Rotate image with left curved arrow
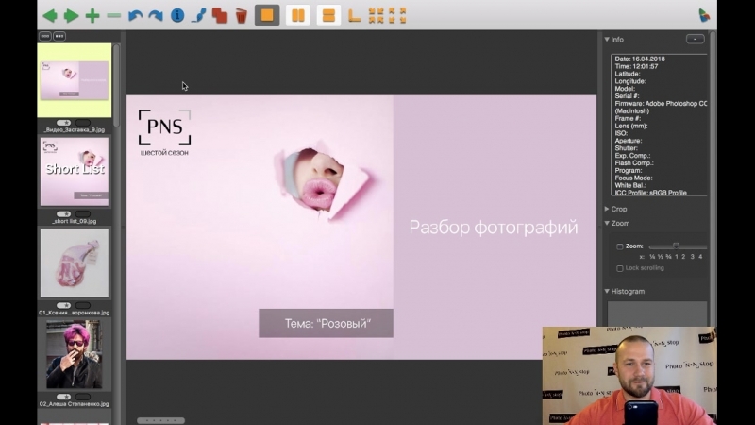This screenshot has width=755, height=425. (135, 15)
